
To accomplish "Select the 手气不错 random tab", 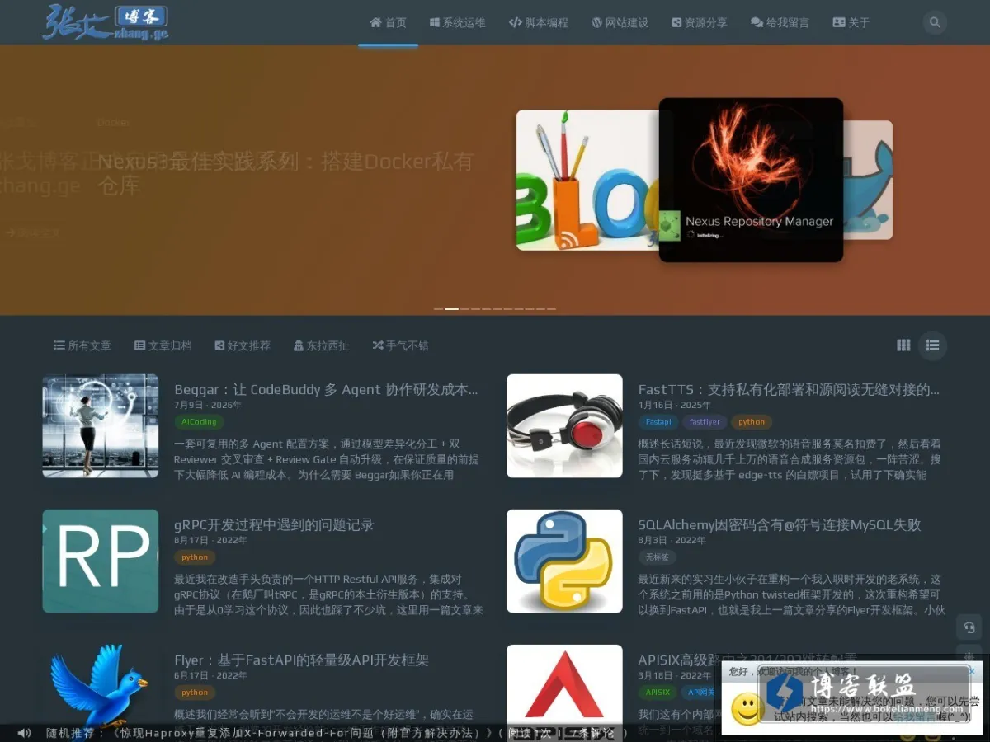I will click(400, 345).
